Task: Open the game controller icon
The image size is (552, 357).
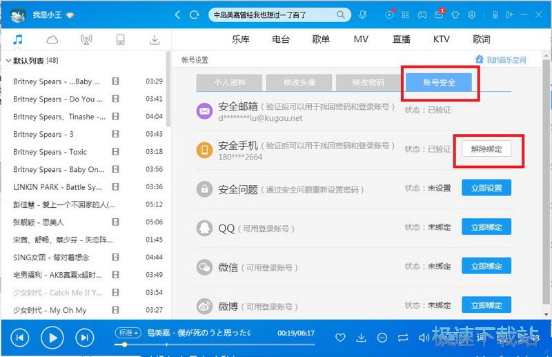Action: [422, 15]
